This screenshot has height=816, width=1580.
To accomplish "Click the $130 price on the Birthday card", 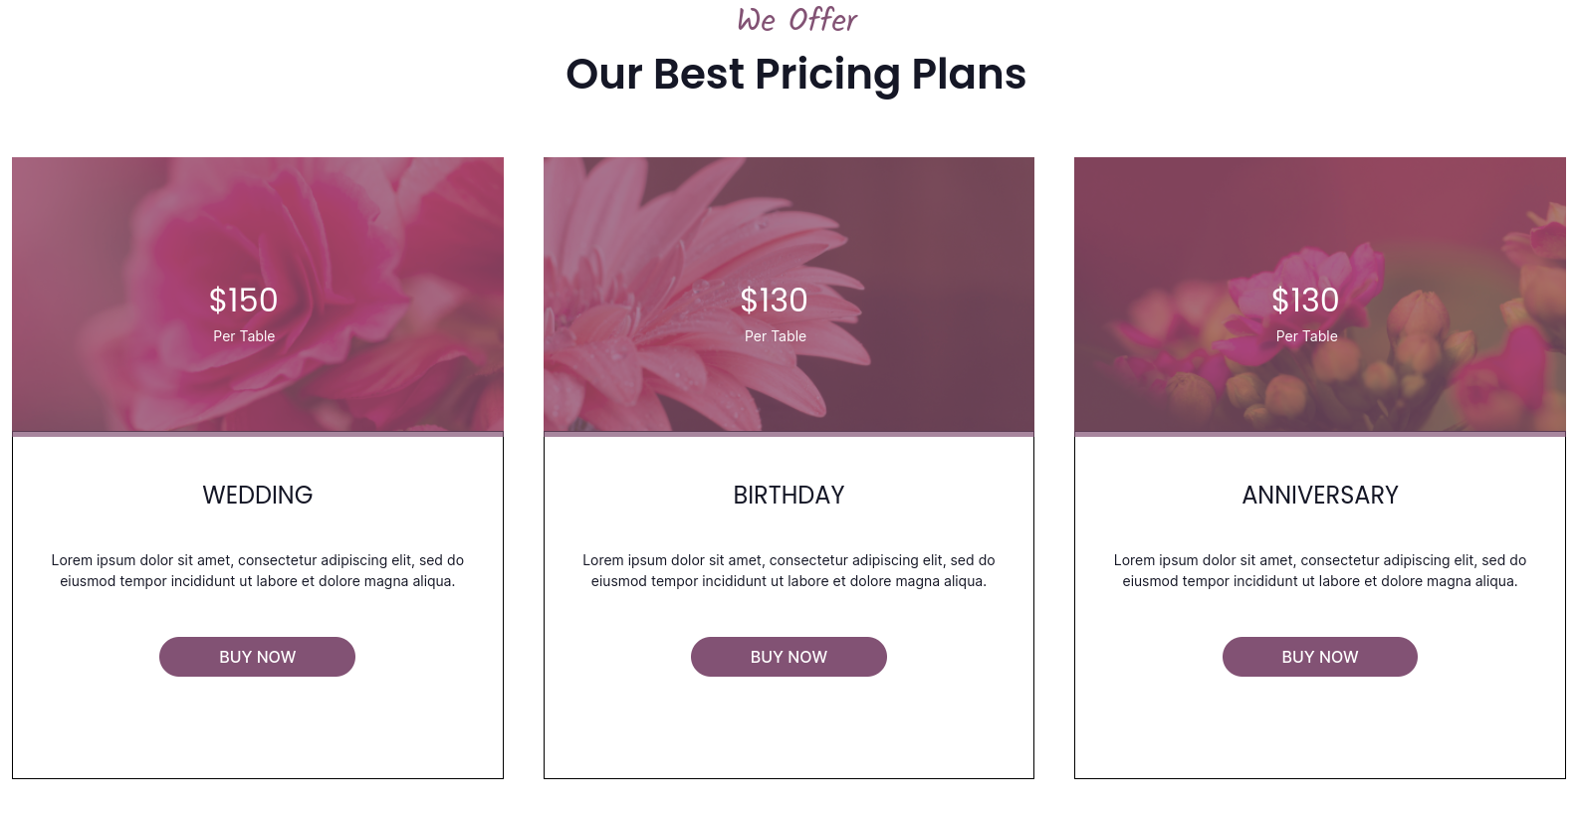I will click(x=774, y=300).
